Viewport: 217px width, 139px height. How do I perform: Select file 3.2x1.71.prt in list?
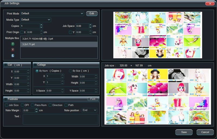59,45
